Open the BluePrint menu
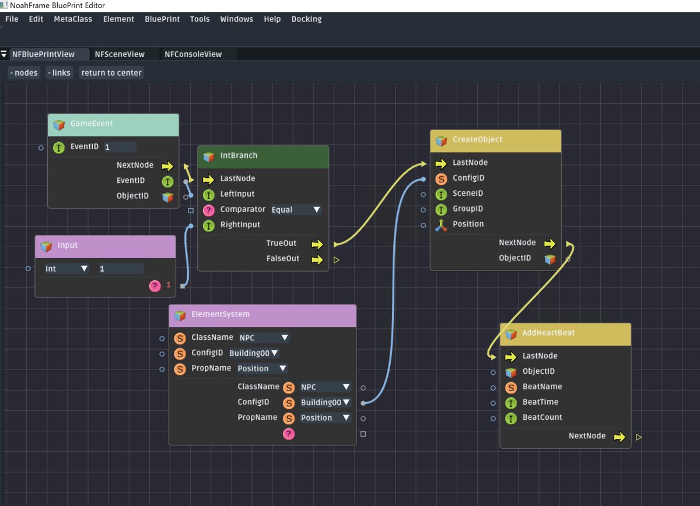700x506 pixels. pos(162,19)
